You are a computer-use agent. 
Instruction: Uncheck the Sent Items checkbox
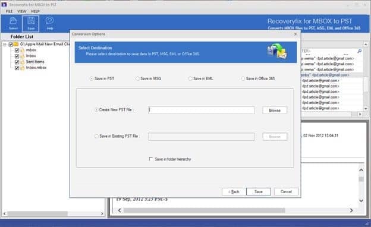[x=17, y=62]
